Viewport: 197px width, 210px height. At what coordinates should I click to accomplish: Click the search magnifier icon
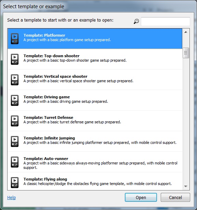(136, 21)
